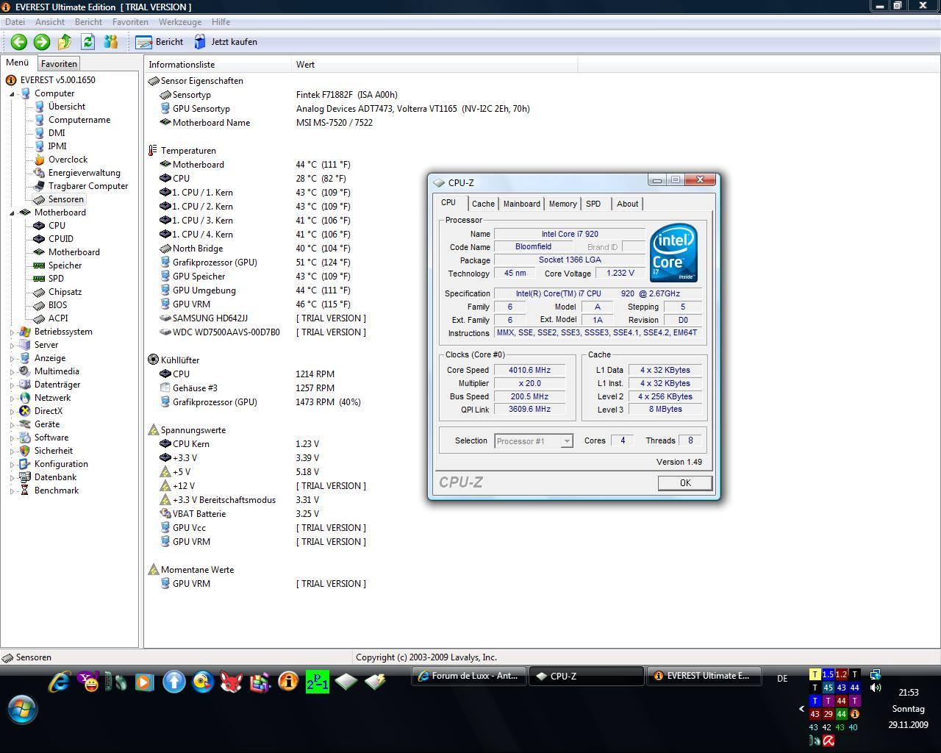The height and width of the screenshot is (753, 941).
Task: Expand the Netzwerk tree node
Action: (x=12, y=399)
